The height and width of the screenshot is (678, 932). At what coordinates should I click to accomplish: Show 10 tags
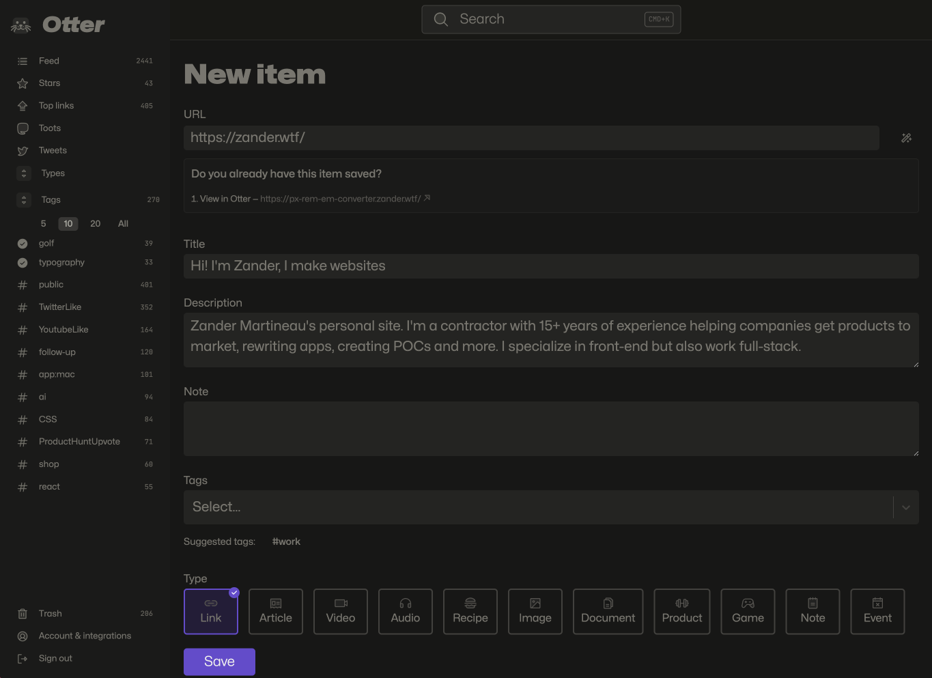[x=68, y=224]
